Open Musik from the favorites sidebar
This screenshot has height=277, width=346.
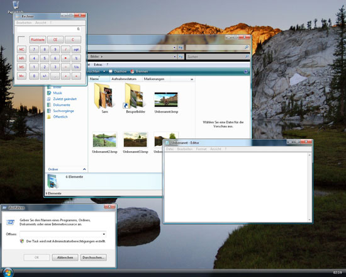pos(57,93)
